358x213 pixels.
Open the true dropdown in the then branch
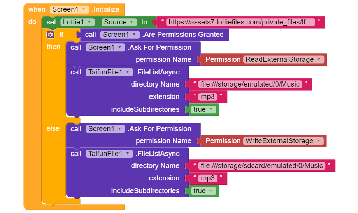pyautogui.click(x=204, y=109)
